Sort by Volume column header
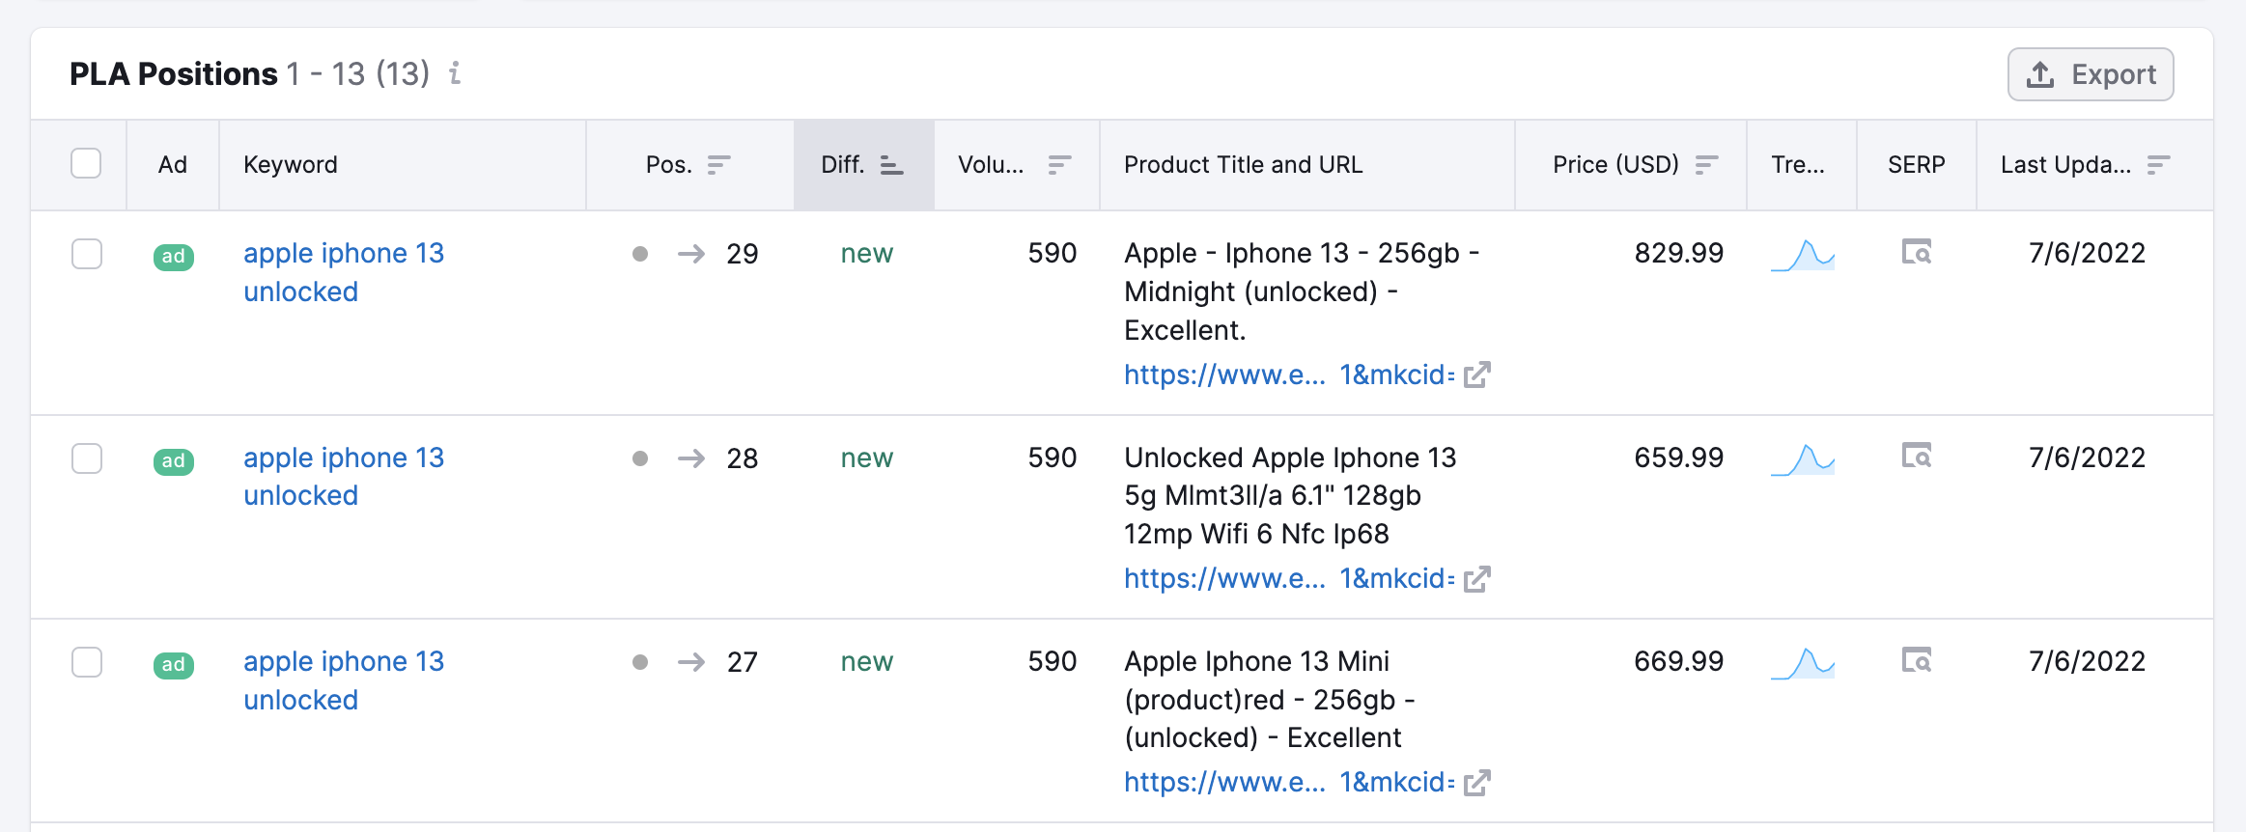 tap(1058, 165)
